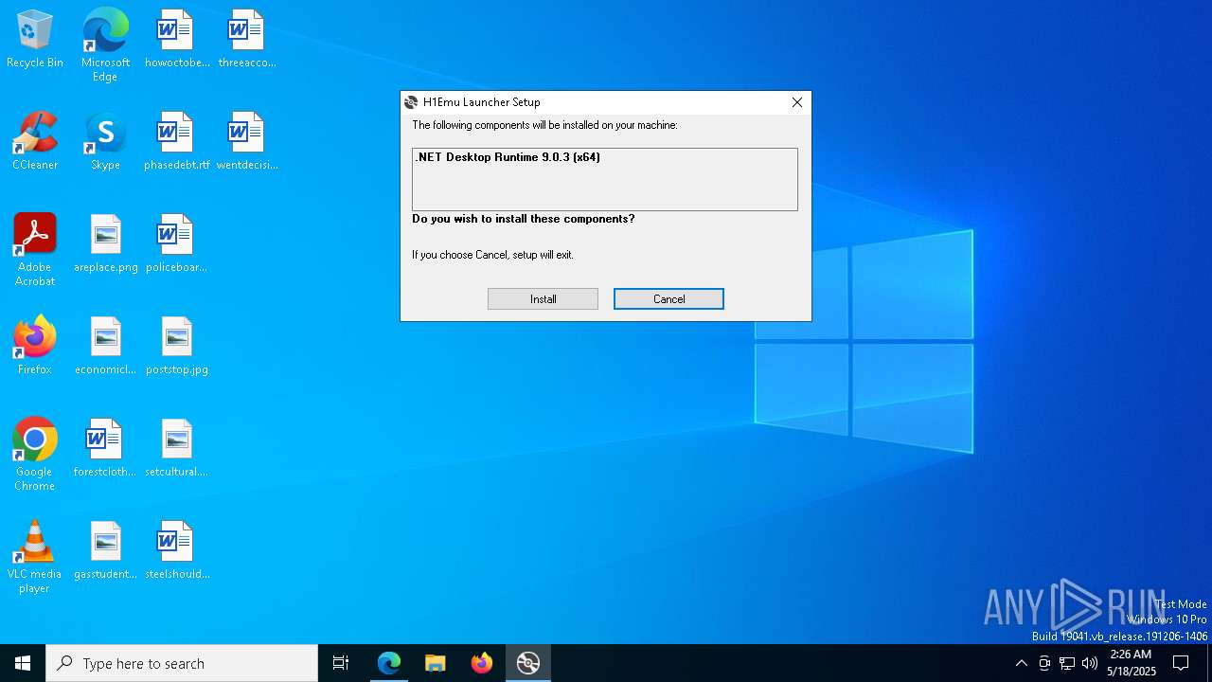Screen dimensions: 1212x682
Task: Click the H1Emu setup title bar icon
Action: pyautogui.click(x=411, y=102)
